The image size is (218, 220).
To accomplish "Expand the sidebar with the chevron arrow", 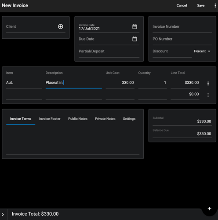I will click(x=3, y=215).
